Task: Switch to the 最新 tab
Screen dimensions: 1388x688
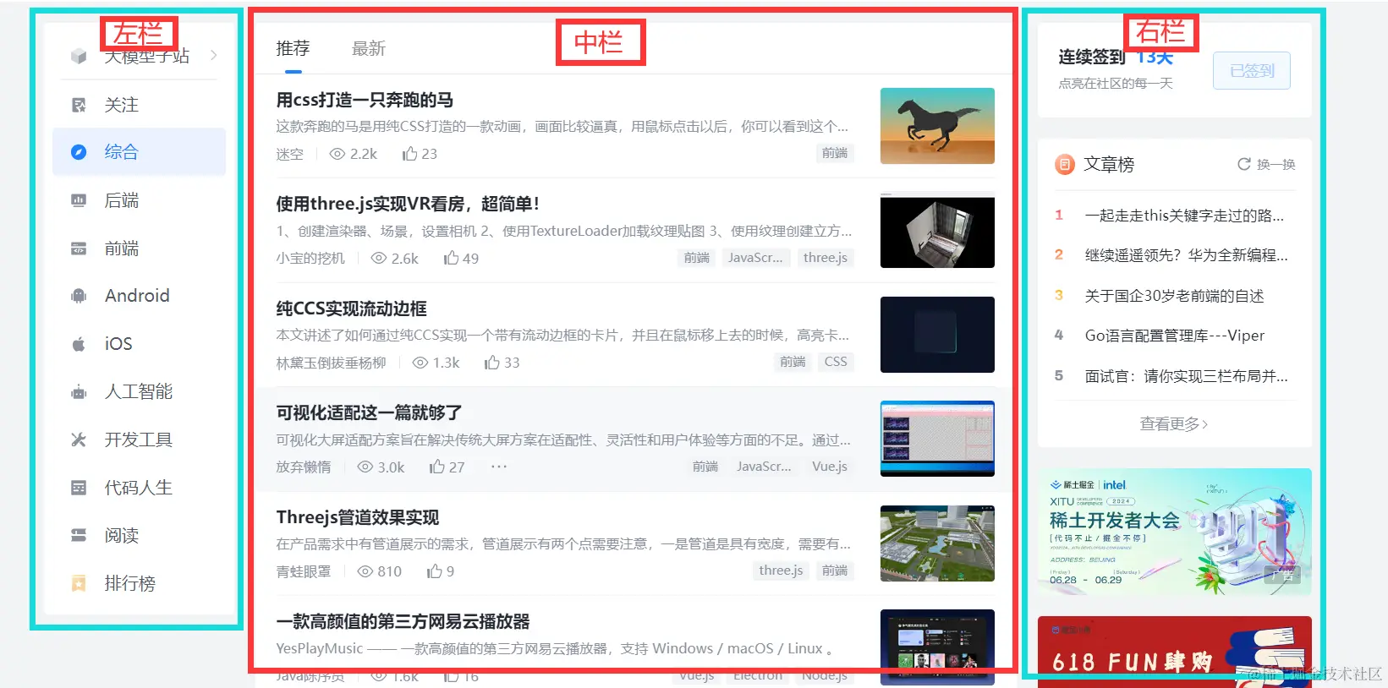Action: point(369,49)
